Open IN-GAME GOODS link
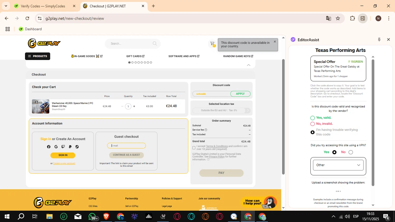395x222 pixels. point(87,56)
